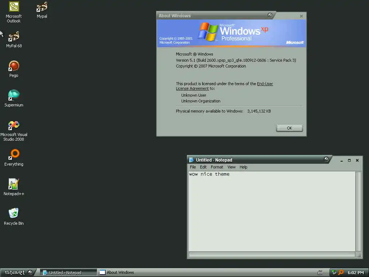This screenshot has width=369, height=277.
Task: Click the 'Unknown User' text
Action: click(x=194, y=95)
